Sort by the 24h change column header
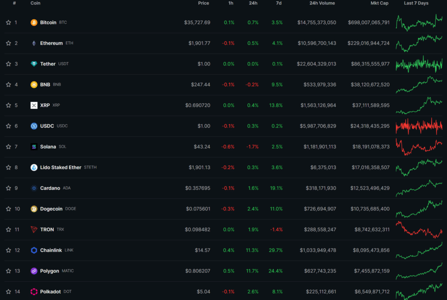Screen dimensions: 447x300 253,3
